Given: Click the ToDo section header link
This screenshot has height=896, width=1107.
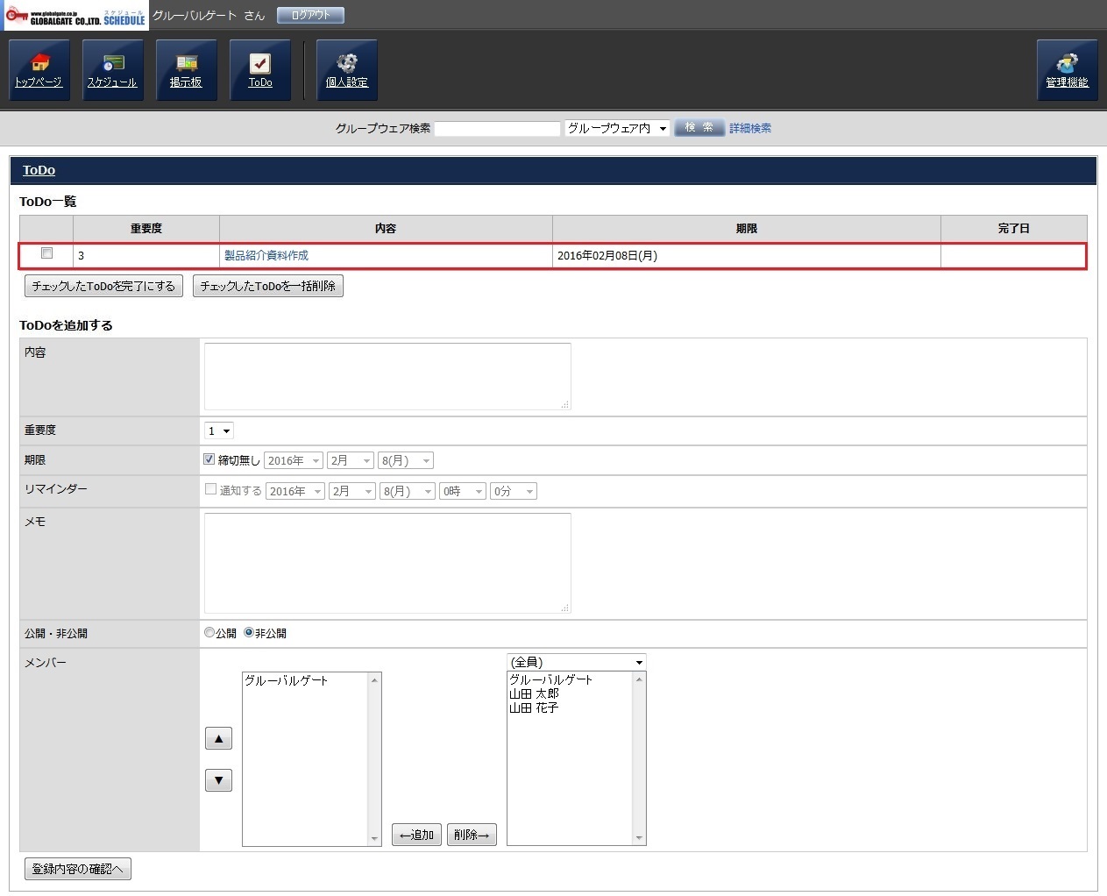Looking at the screenshot, I should 39,170.
